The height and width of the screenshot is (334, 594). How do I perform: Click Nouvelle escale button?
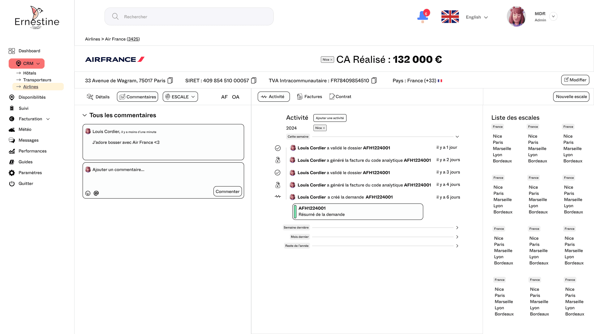571,96
